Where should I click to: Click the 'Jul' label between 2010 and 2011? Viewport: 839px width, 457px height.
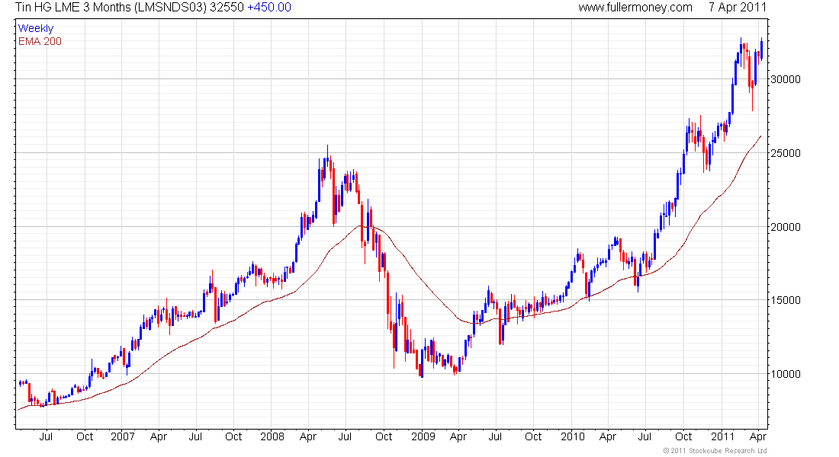point(645,436)
